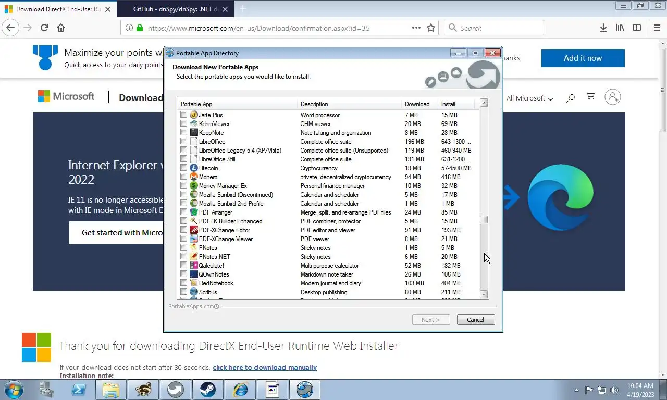
Task: Switch to the GitHub dnSpy tab
Action: tap(175, 9)
